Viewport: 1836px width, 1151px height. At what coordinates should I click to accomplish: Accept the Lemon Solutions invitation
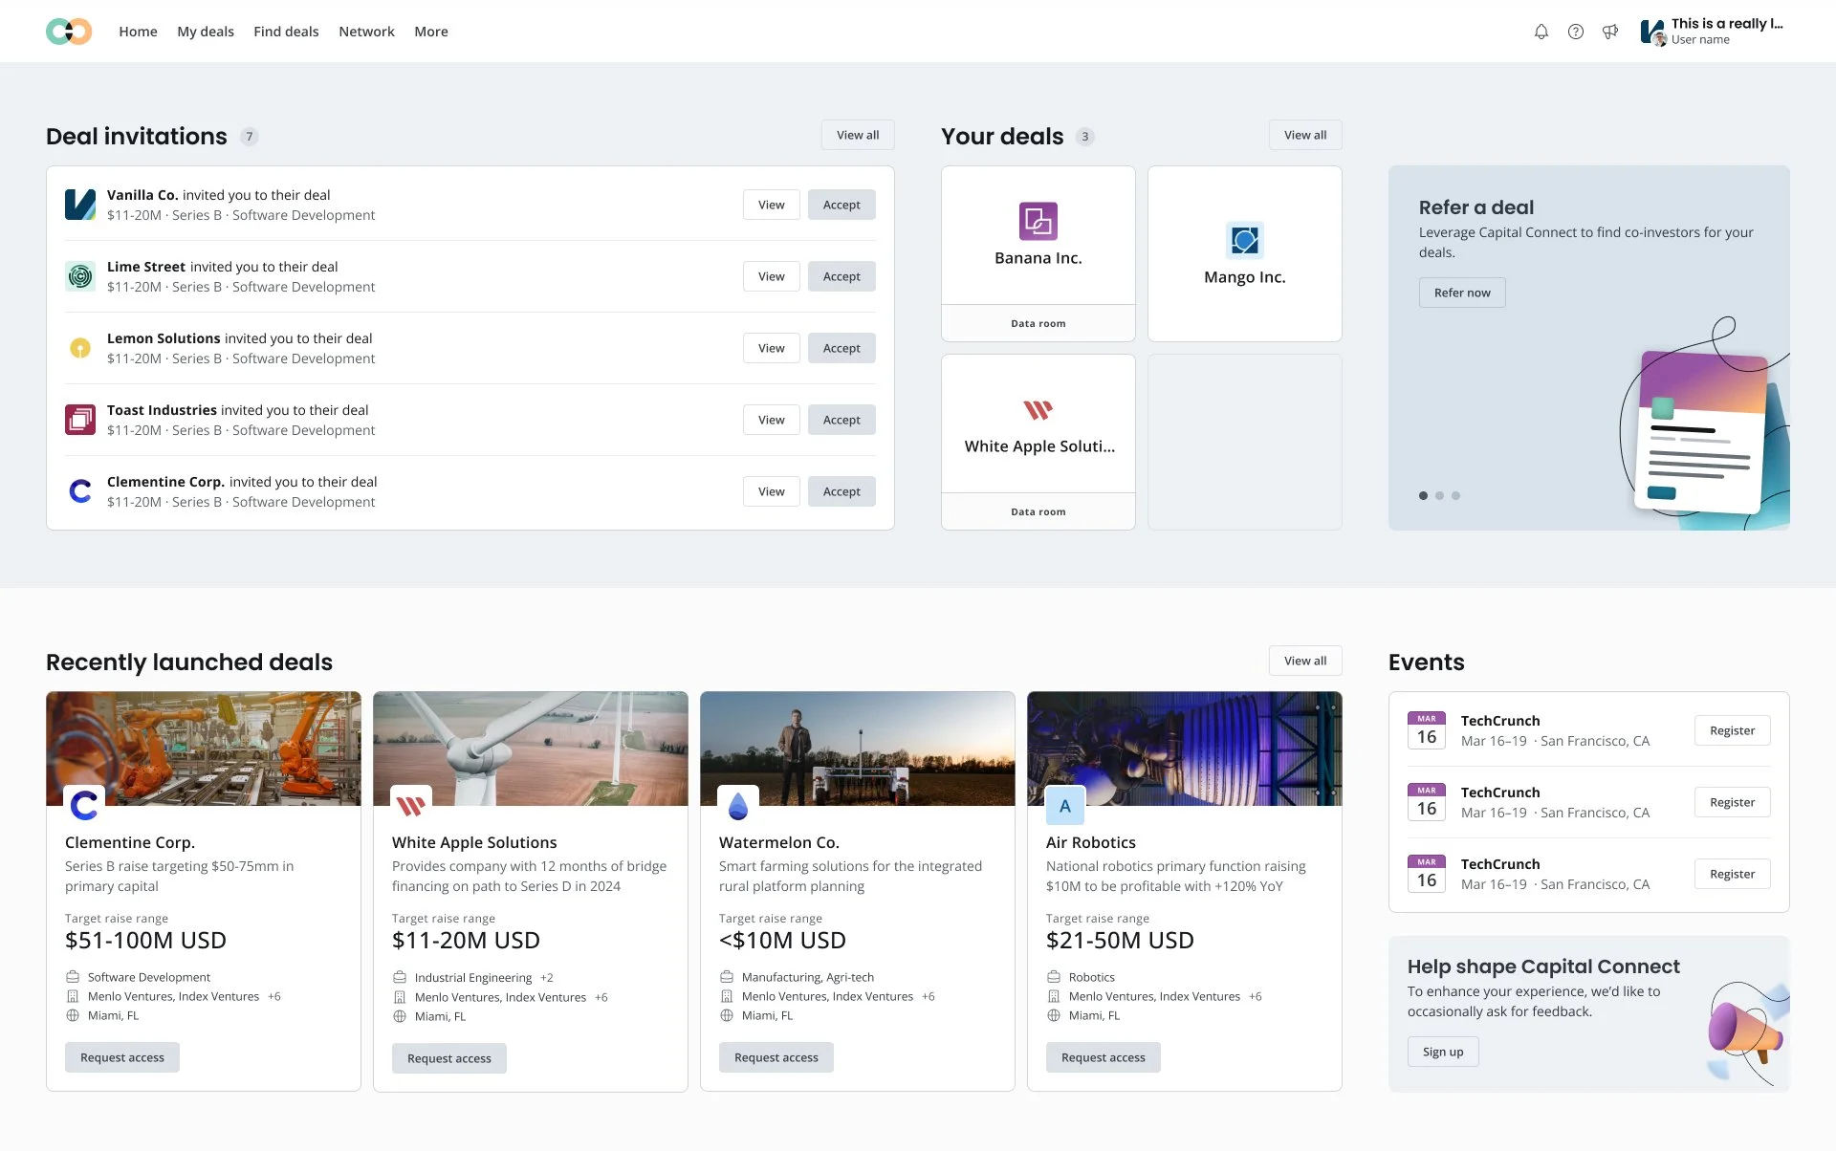pyautogui.click(x=841, y=348)
